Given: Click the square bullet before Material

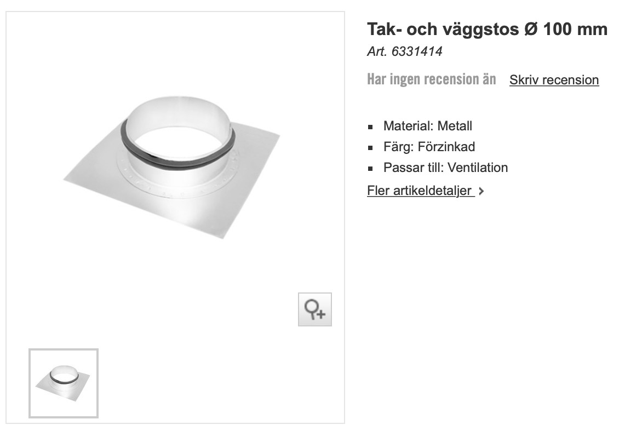Looking at the screenshot, I should (x=370, y=127).
